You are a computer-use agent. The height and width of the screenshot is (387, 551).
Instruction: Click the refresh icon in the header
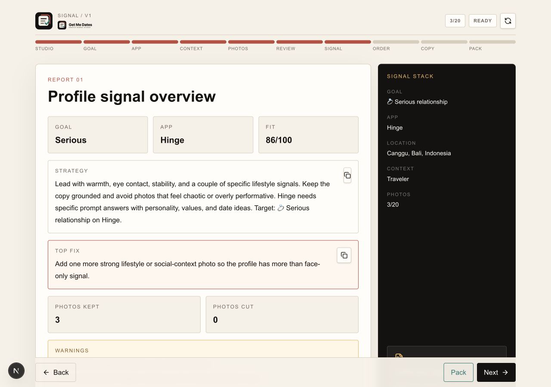point(508,21)
